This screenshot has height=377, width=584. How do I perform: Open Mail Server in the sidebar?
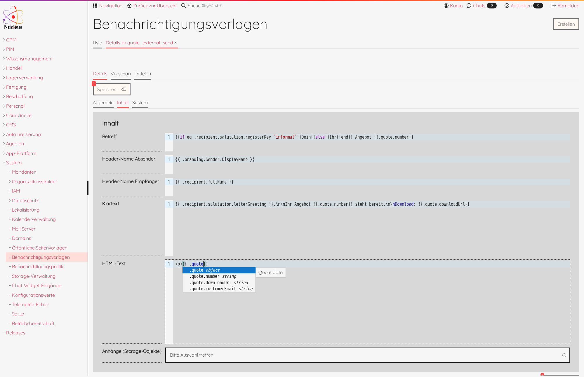coord(24,229)
